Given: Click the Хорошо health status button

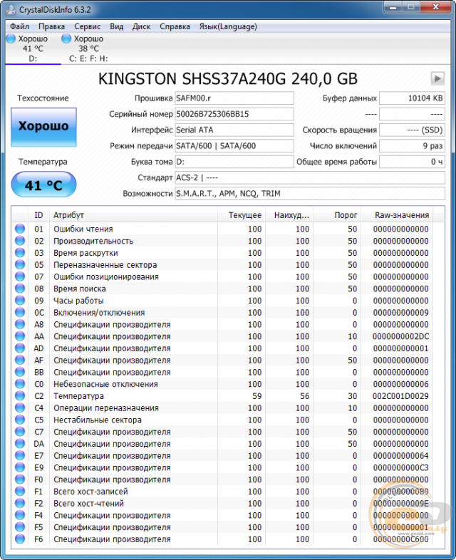Looking at the screenshot, I should [43, 127].
